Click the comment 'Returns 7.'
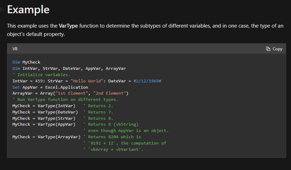 point(98,112)
